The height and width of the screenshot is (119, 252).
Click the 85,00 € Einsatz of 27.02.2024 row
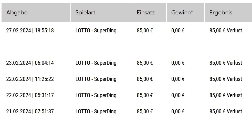[x=145, y=31]
